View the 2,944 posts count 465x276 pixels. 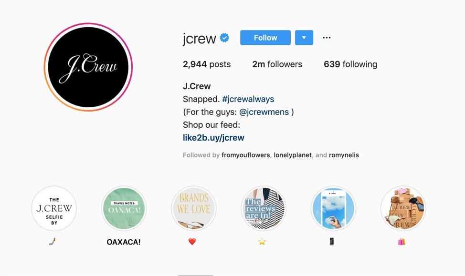pyautogui.click(x=207, y=64)
